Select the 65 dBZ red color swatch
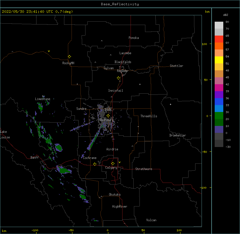This screenshot has height=234, width=240. click(219, 39)
